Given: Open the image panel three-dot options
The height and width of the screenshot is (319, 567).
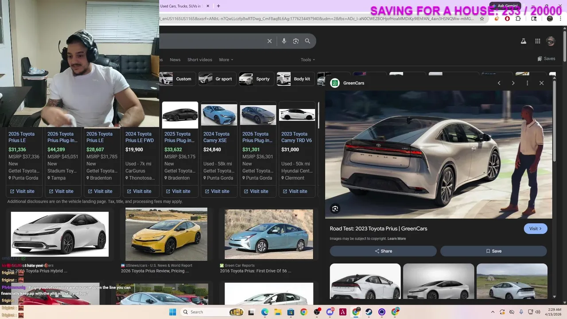Looking at the screenshot, I should click(x=527, y=83).
